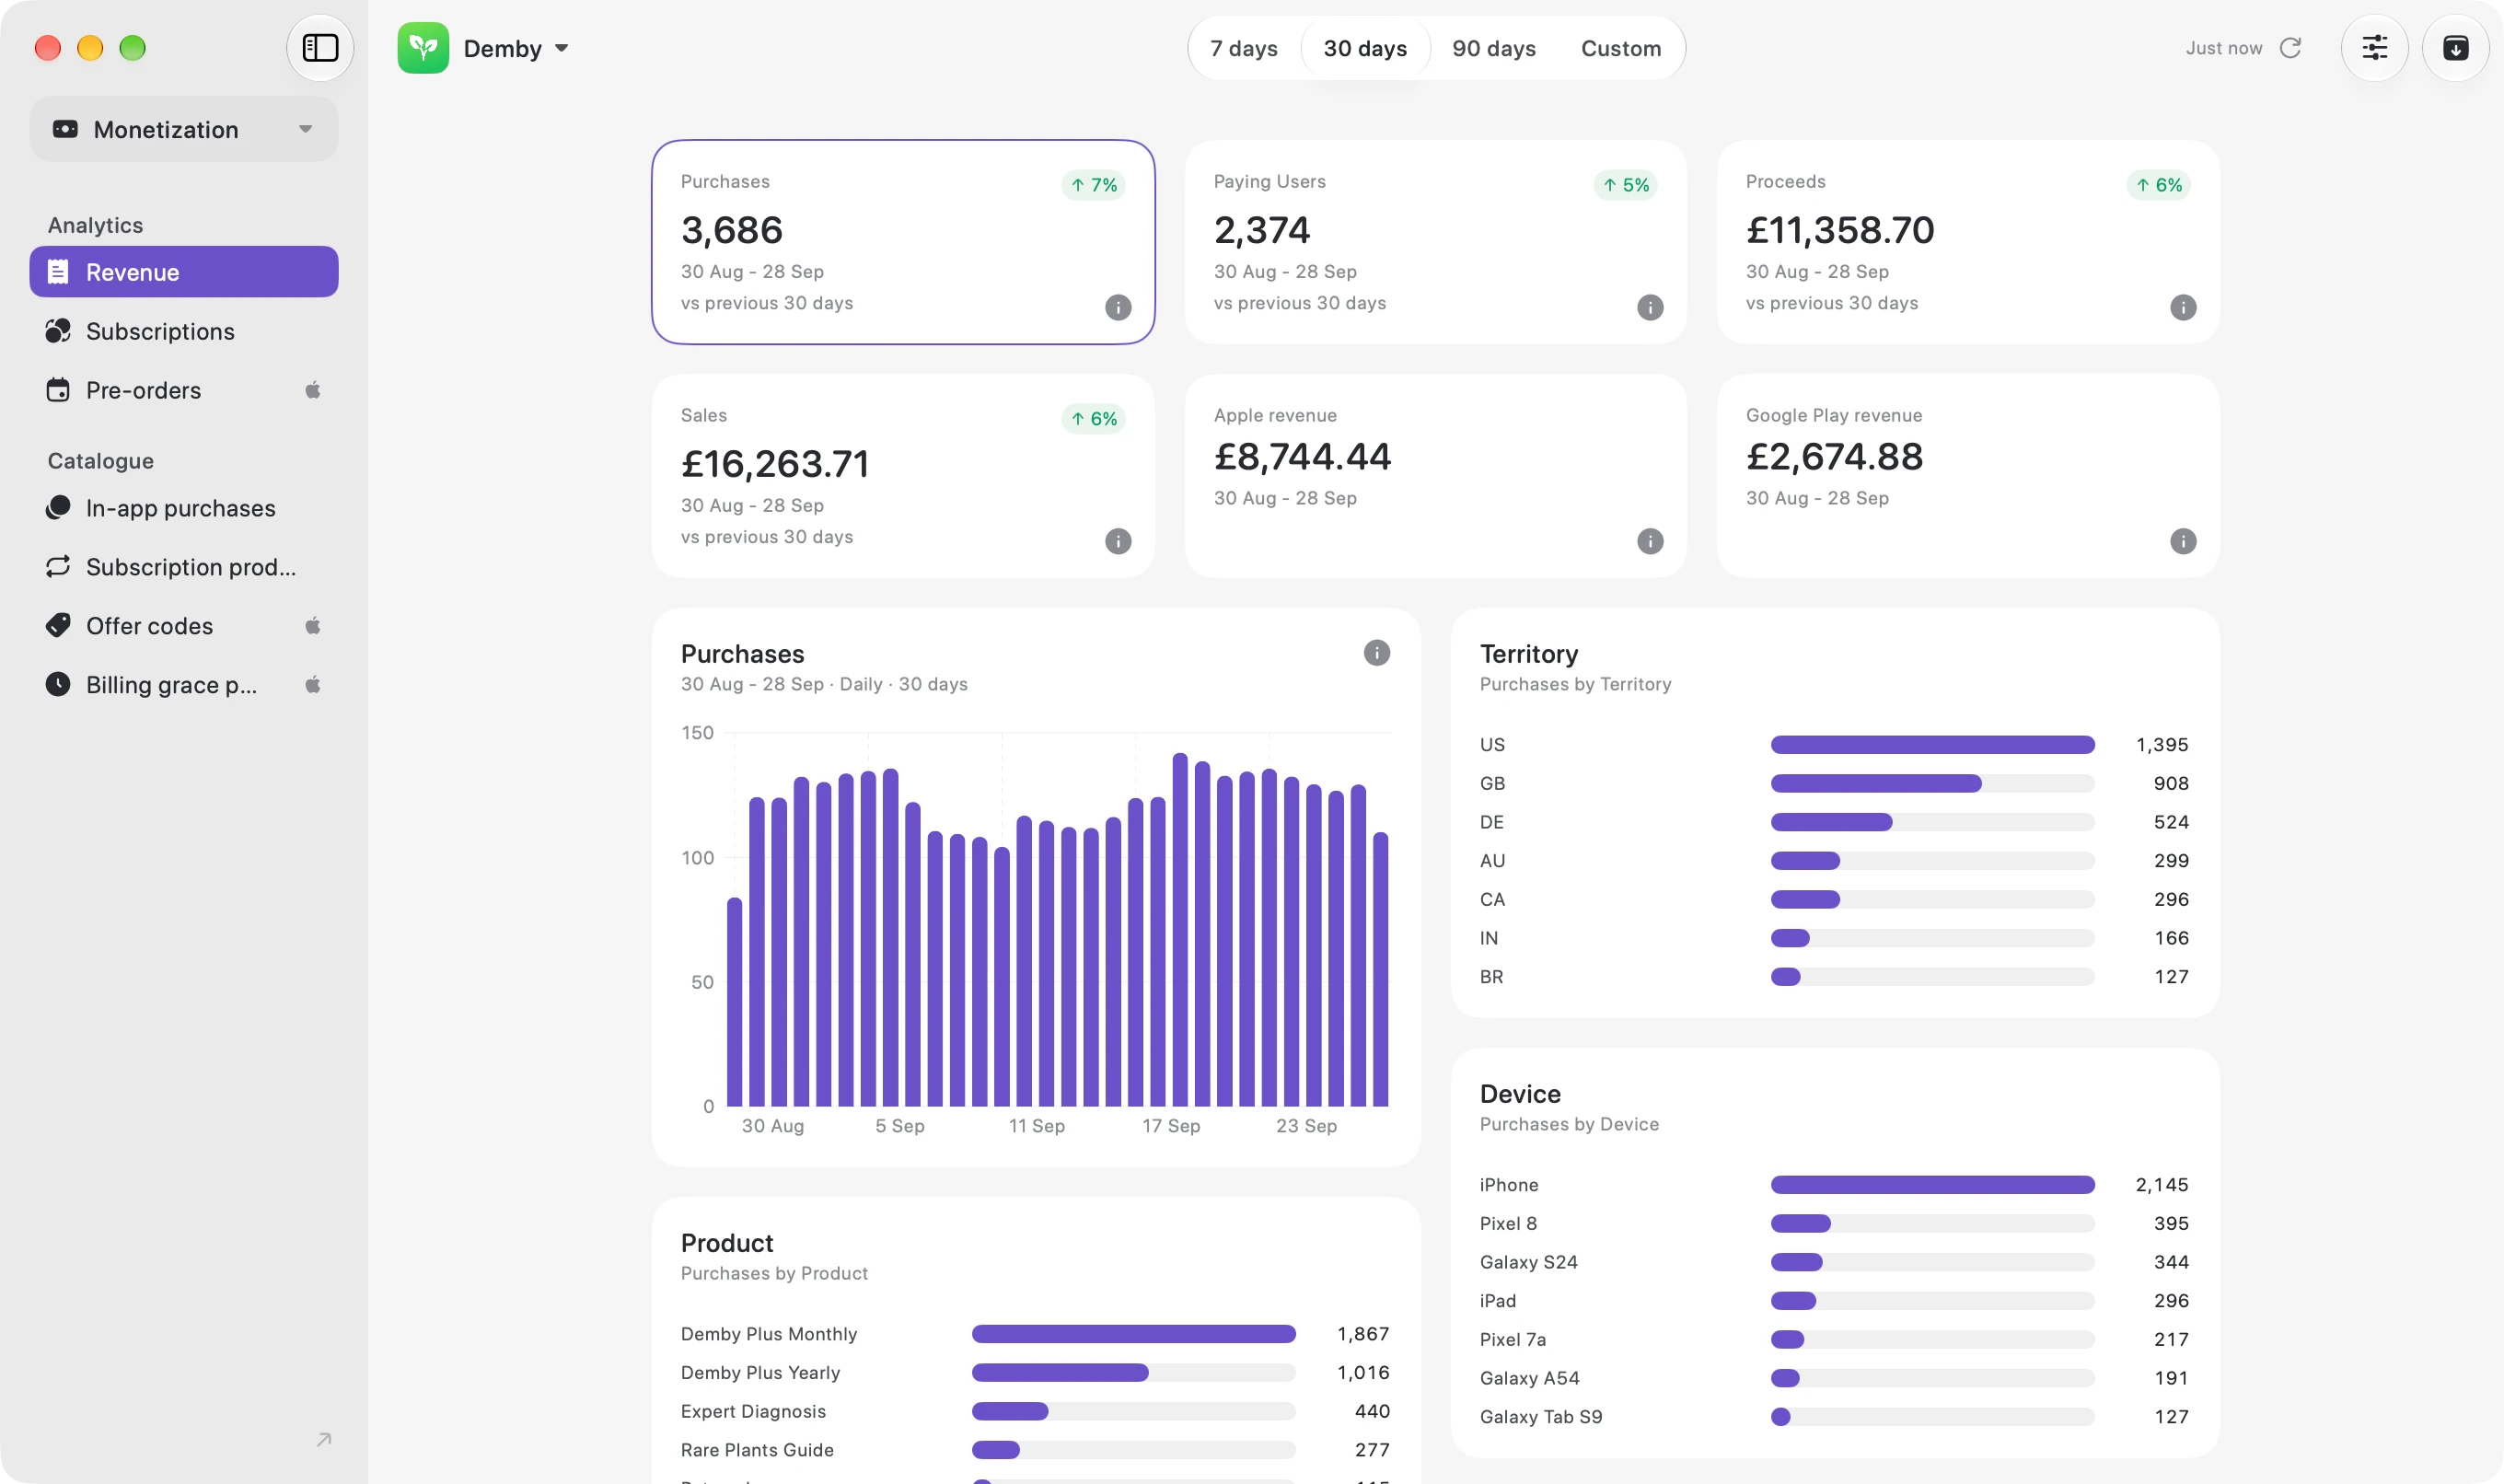Click the Galaxy S24 device row
2504x1484 pixels.
point(1834,1262)
